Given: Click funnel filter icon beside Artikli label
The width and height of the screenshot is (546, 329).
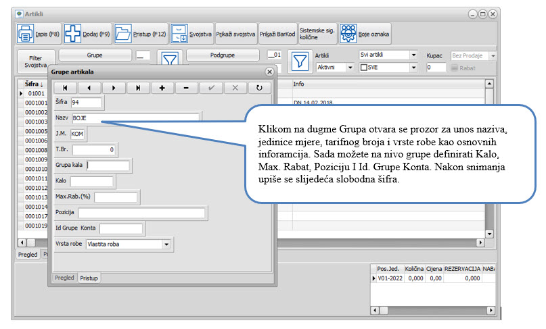Looking at the screenshot, I should coord(300,62).
